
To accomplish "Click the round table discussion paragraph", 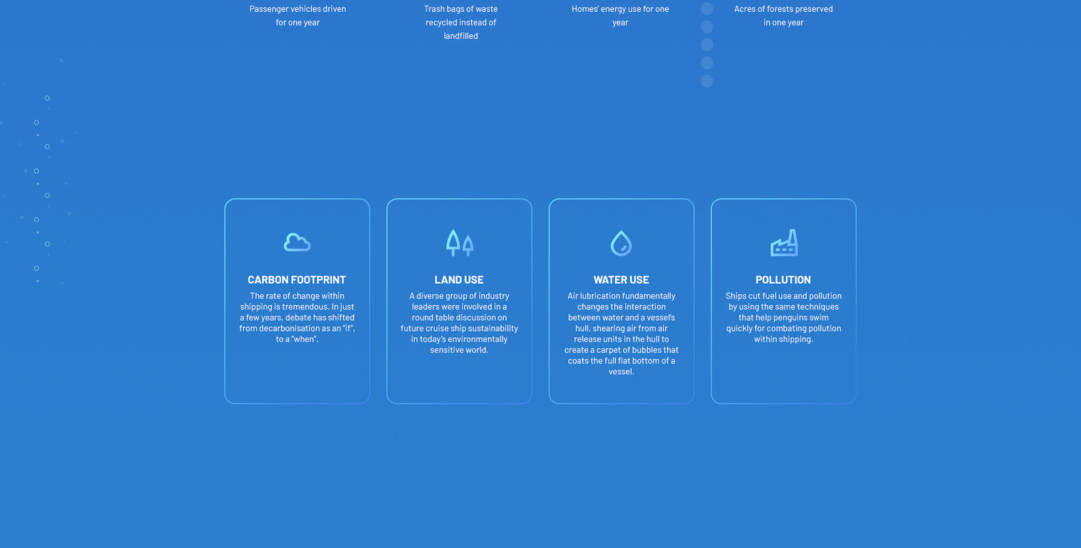I will (459, 323).
